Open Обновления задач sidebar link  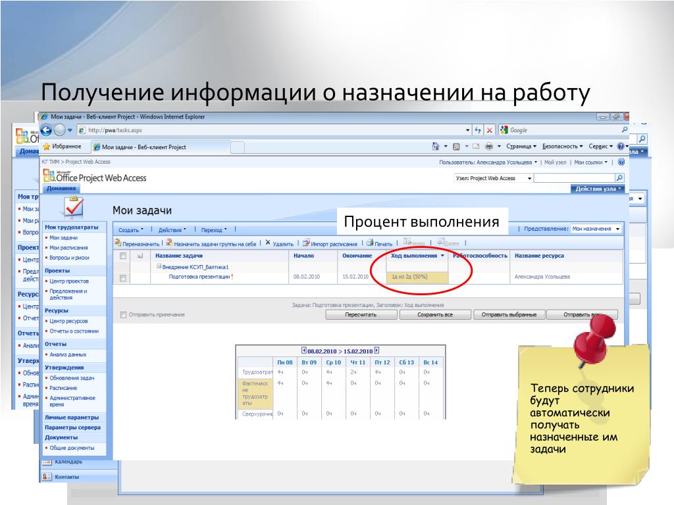click(x=72, y=378)
